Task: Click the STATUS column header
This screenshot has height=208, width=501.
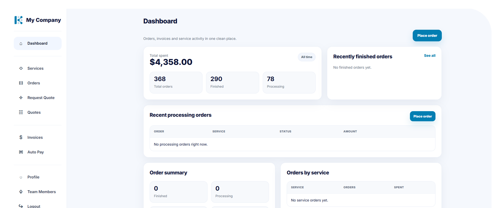Action: click(x=285, y=131)
